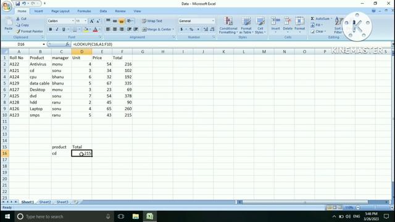
Task: Align text to the left
Action: coord(108,29)
